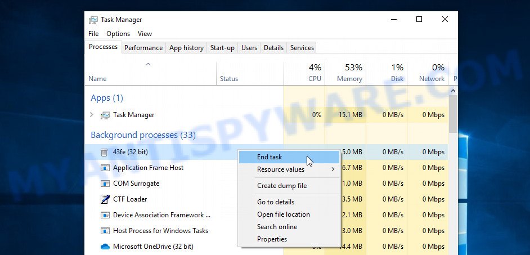This screenshot has width=530, height=255.
Task: Click the Task Manager title bar icon
Action: [93, 20]
